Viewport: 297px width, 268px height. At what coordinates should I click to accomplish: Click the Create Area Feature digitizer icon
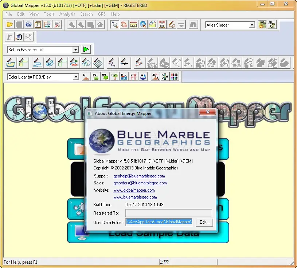(x=11, y=63)
